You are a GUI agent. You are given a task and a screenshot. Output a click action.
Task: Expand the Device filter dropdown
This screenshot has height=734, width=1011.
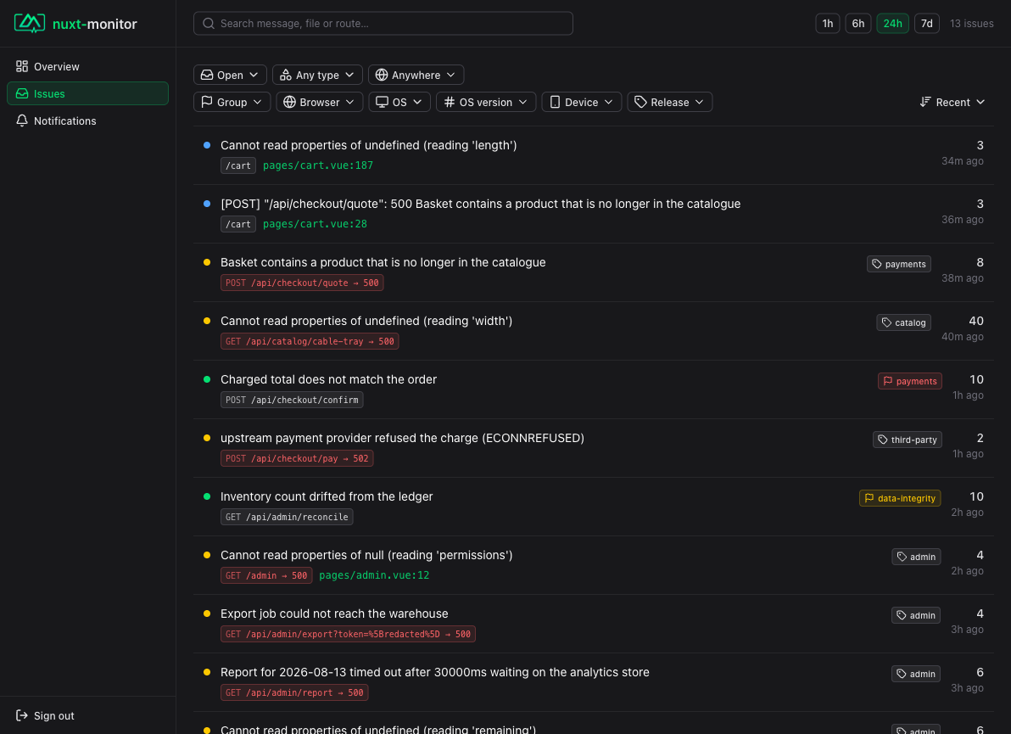pyautogui.click(x=582, y=102)
